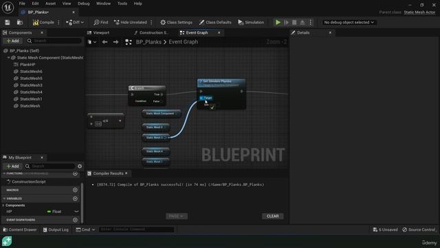Start Simulation from the toolbar
This screenshot has height=248, width=440.
coord(251,22)
